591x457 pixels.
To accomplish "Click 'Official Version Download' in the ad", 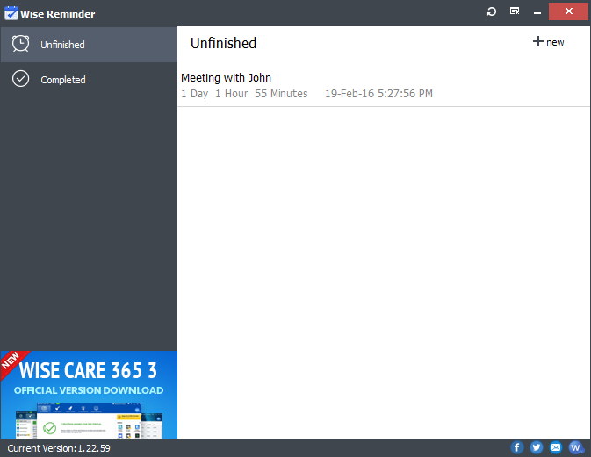I will (x=89, y=390).
